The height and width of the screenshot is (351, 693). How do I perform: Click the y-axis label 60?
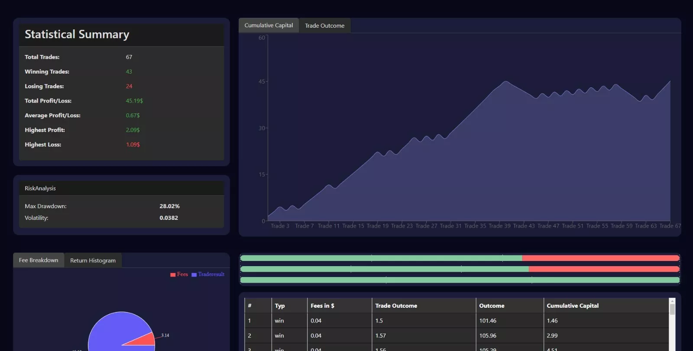tap(262, 38)
